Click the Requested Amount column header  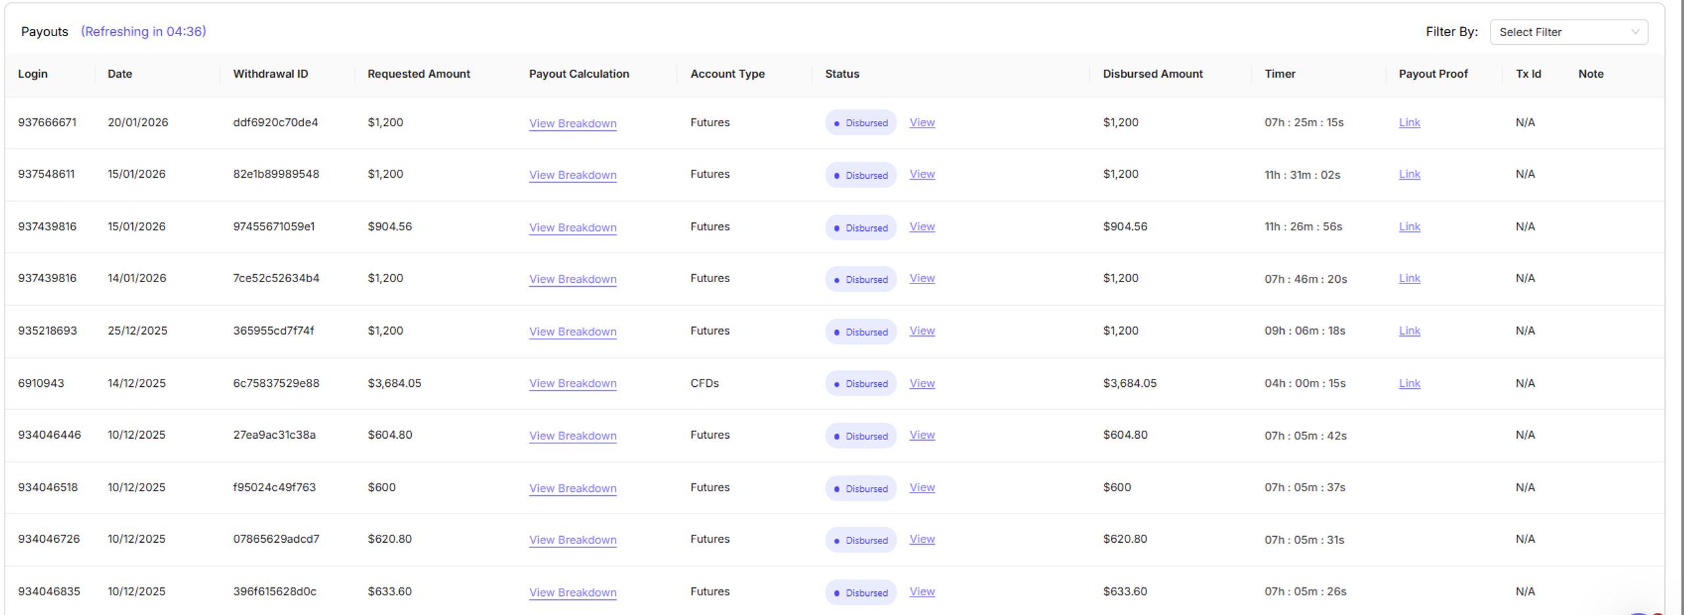418,74
